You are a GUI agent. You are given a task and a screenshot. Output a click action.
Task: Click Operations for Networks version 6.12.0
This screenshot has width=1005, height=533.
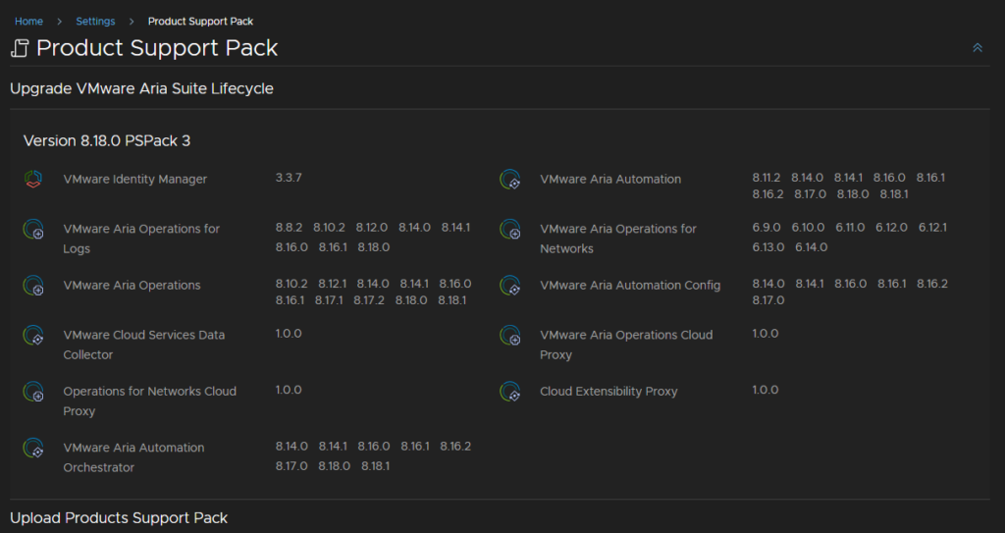(x=891, y=228)
